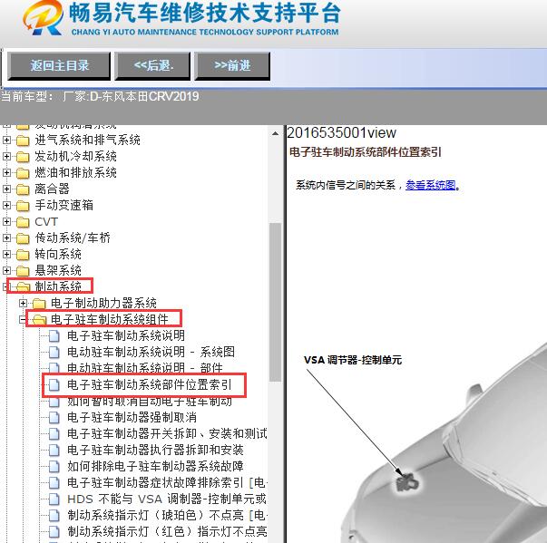Click document icon for 电子驻车制动器开关拆卸、安装和测试
Image resolution: width=547 pixels, height=543 pixels.
(x=54, y=434)
